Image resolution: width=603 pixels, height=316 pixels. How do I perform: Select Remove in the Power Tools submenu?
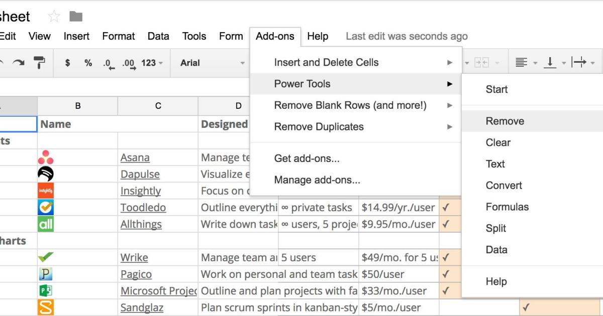[x=505, y=121]
